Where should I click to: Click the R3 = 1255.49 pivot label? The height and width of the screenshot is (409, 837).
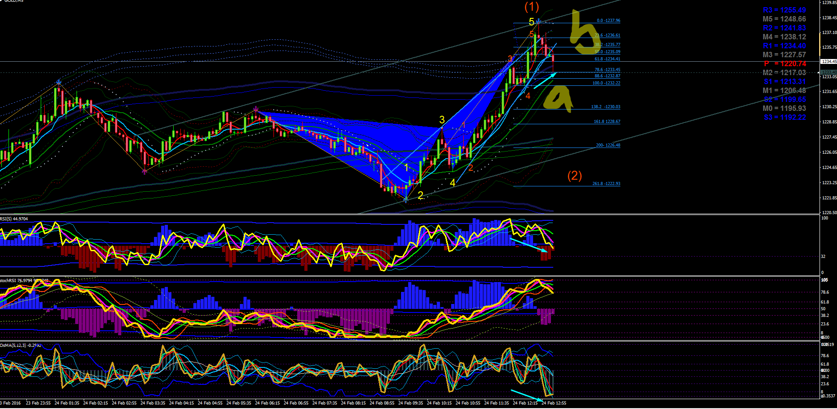(x=784, y=10)
